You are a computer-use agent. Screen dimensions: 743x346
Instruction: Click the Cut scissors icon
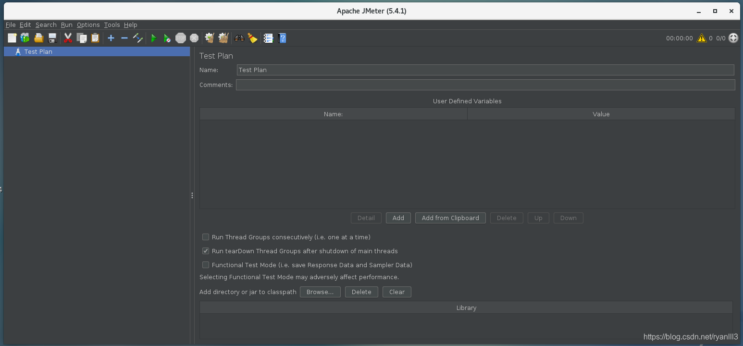[68, 38]
